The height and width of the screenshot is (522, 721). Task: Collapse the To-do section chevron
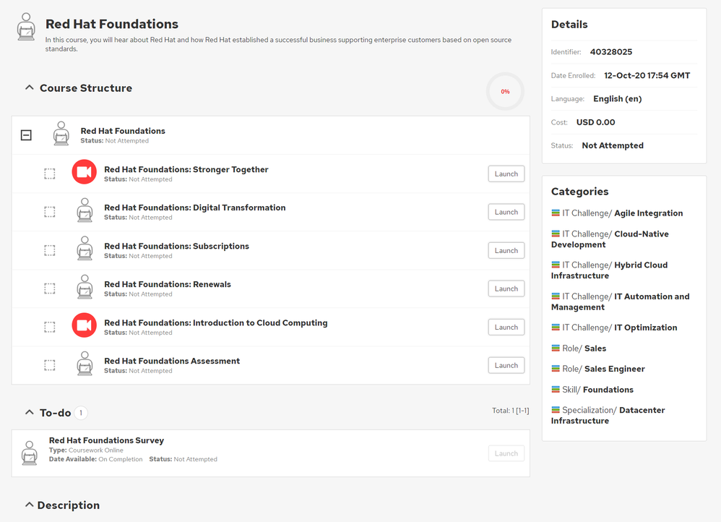pyautogui.click(x=30, y=413)
